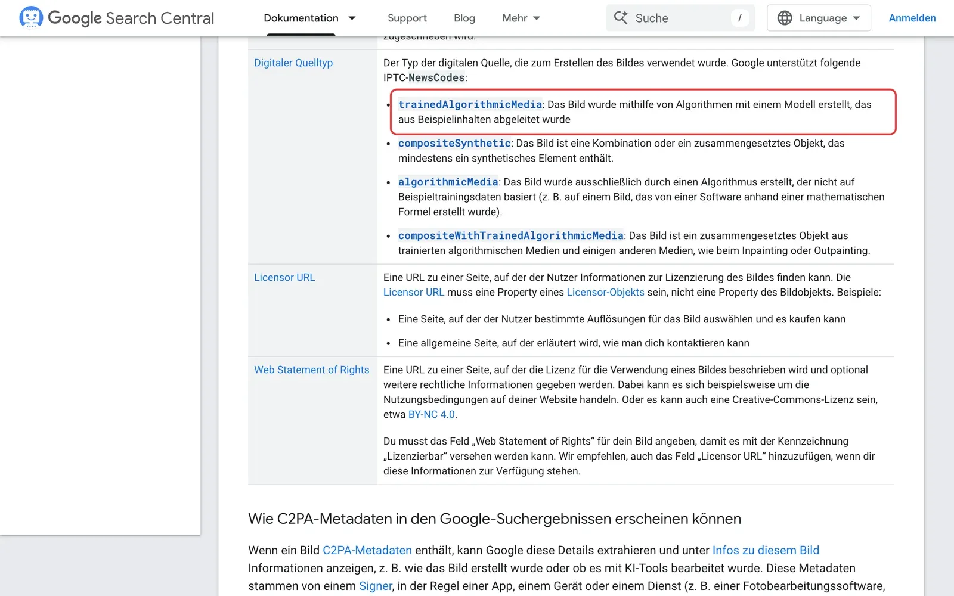The width and height of the screenshot is (954, 596).
Task: Open the Support menu item
Action: tap(407, 18)
